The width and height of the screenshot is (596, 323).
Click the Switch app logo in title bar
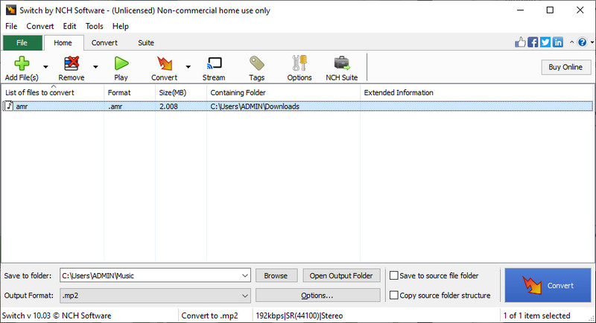pos(11,10)
